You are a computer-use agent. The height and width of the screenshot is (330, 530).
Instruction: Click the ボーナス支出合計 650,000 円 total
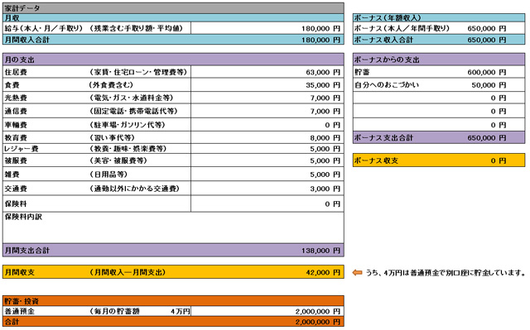(x=439, y=137)
